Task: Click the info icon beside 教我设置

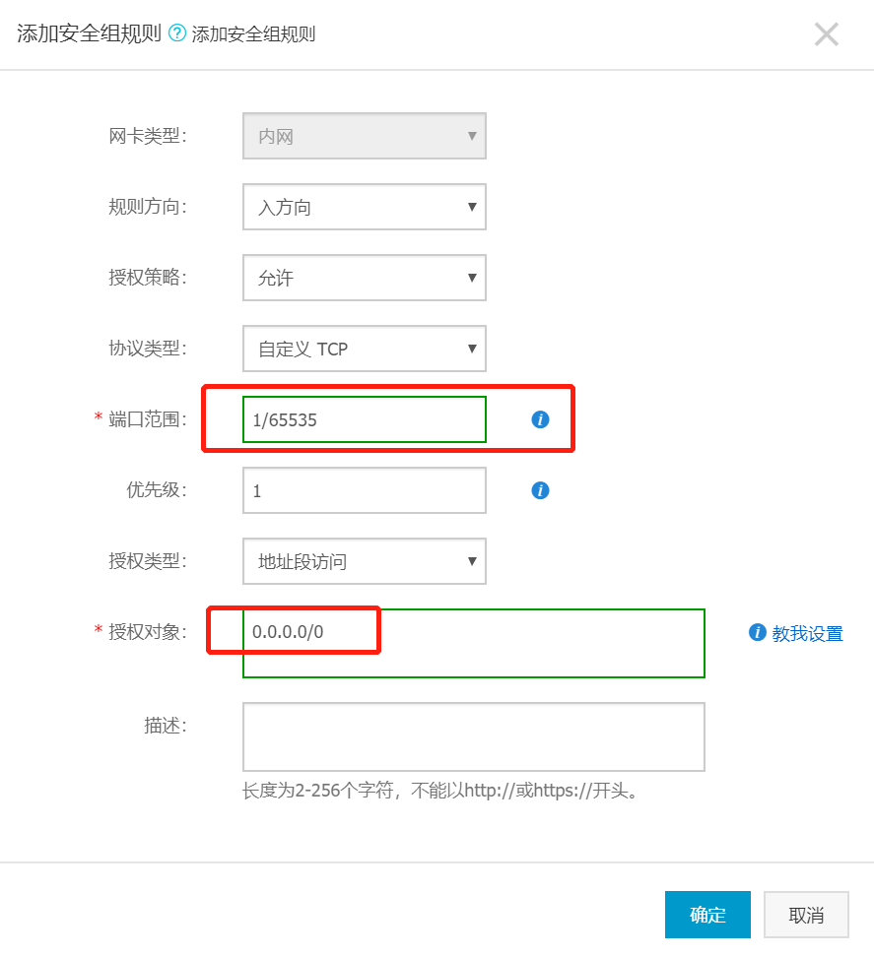Action: (x=758, y=632)
